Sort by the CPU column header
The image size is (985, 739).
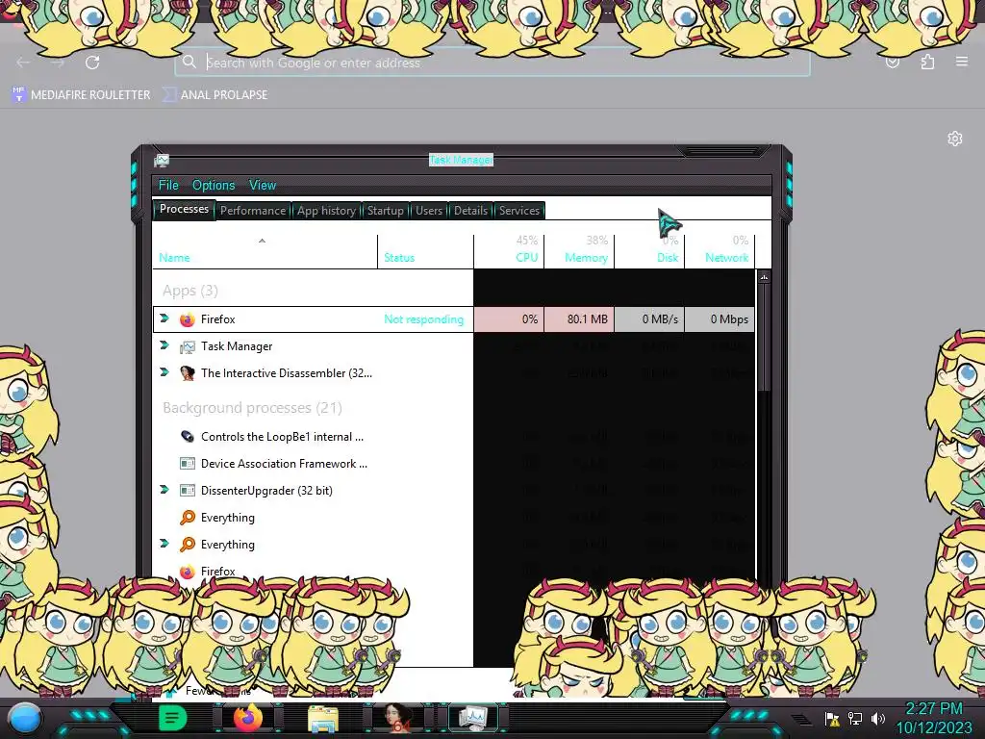click(509, 251)
